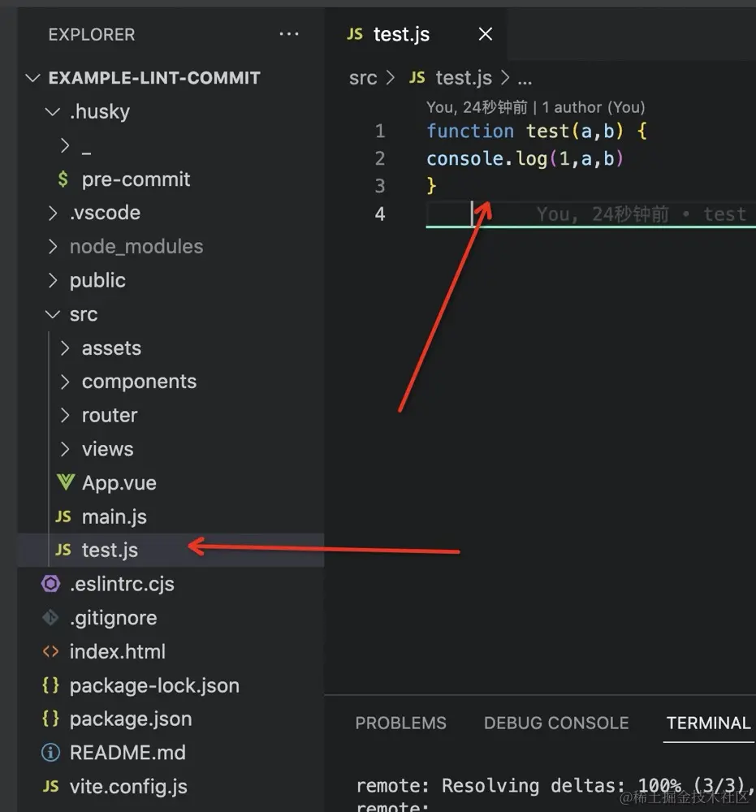The height and width of the screenshot is (812, 756).
Task: Click the JS icon in the breadcrumb
Action: pyautogui.click(x=417, y=78)
